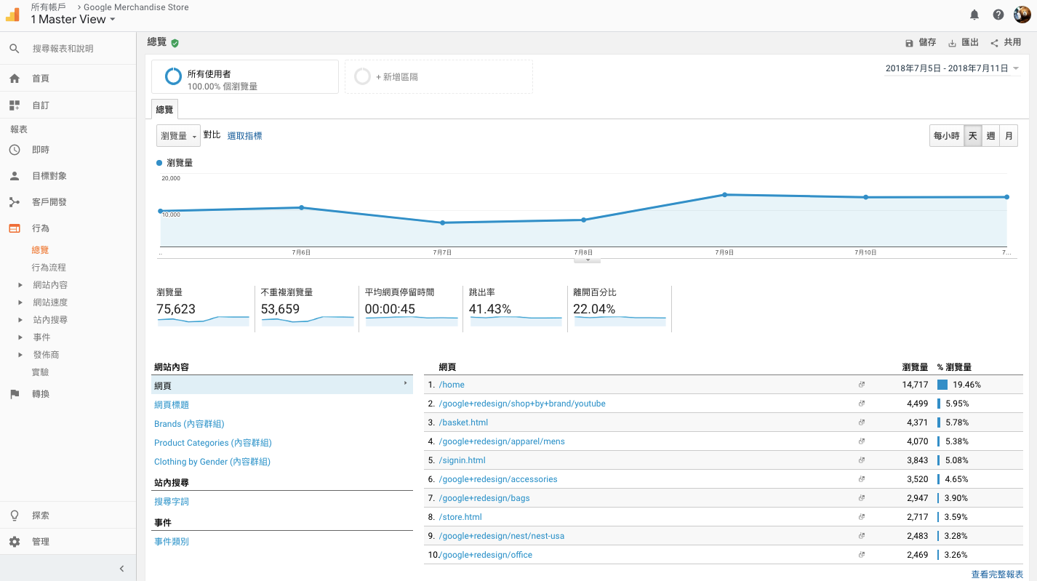Click the 7月9日 data point on chart
Viewport: 1037px width, 581px height.
(724, 195)
